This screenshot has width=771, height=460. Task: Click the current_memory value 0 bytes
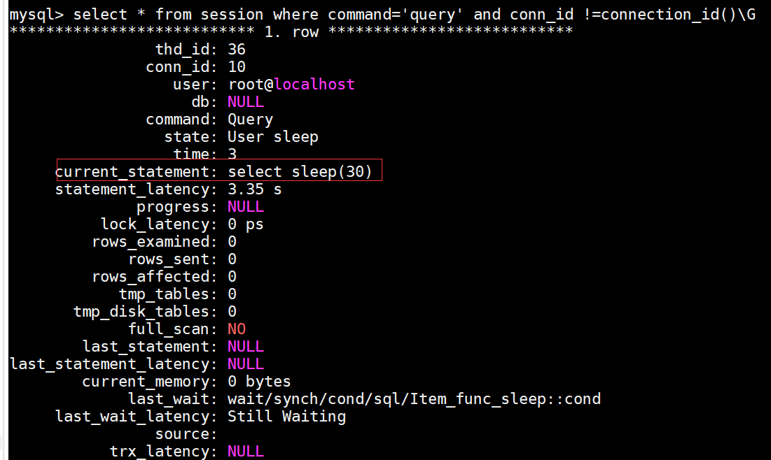tap(259, 382)
